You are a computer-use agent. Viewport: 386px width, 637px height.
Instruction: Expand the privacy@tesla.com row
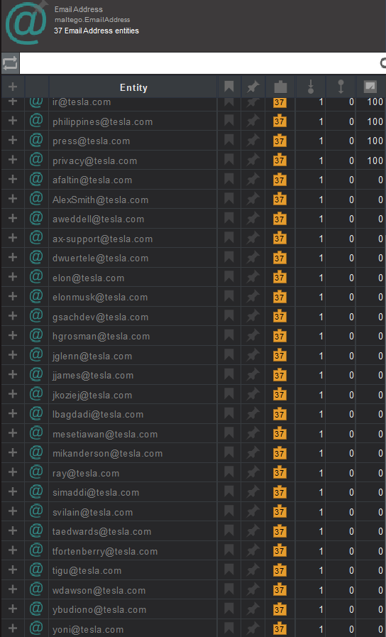(x=13, y=160)
